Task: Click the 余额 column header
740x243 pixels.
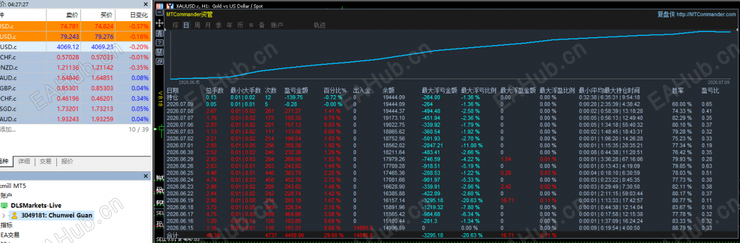Action: [389, 90]
